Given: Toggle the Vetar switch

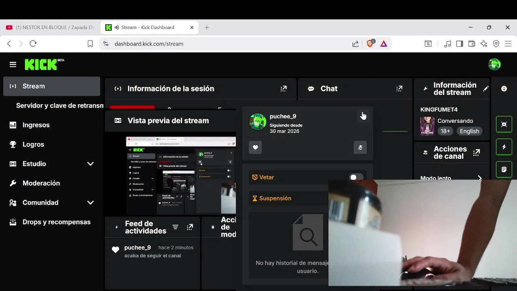Looking at the screenshot, I should pos(356,177).
